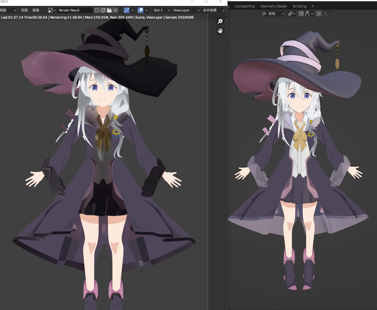Toggle snapping magnet icon

coord(301,14)
